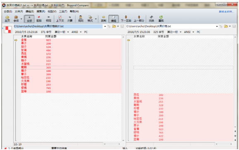Open the 会话(S) menu
Image resolution: width=239 pixels, height=150 pixels.
click(8, 12)
